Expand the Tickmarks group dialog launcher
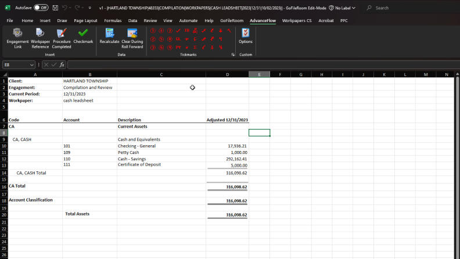460x259 pixels. (x=233, y=55)
